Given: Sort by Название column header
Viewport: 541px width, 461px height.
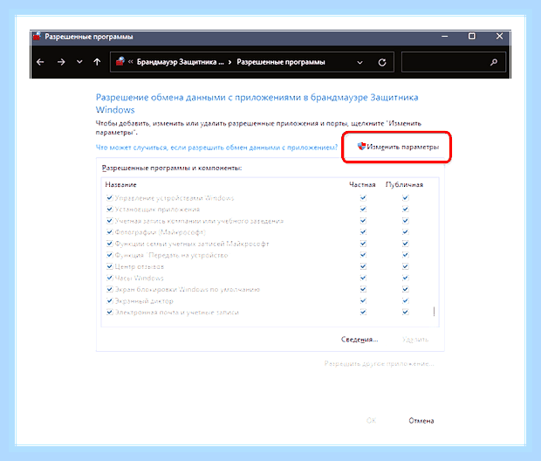Looking at the screenshot, I should pyautogui.click(x=120, y=185).
